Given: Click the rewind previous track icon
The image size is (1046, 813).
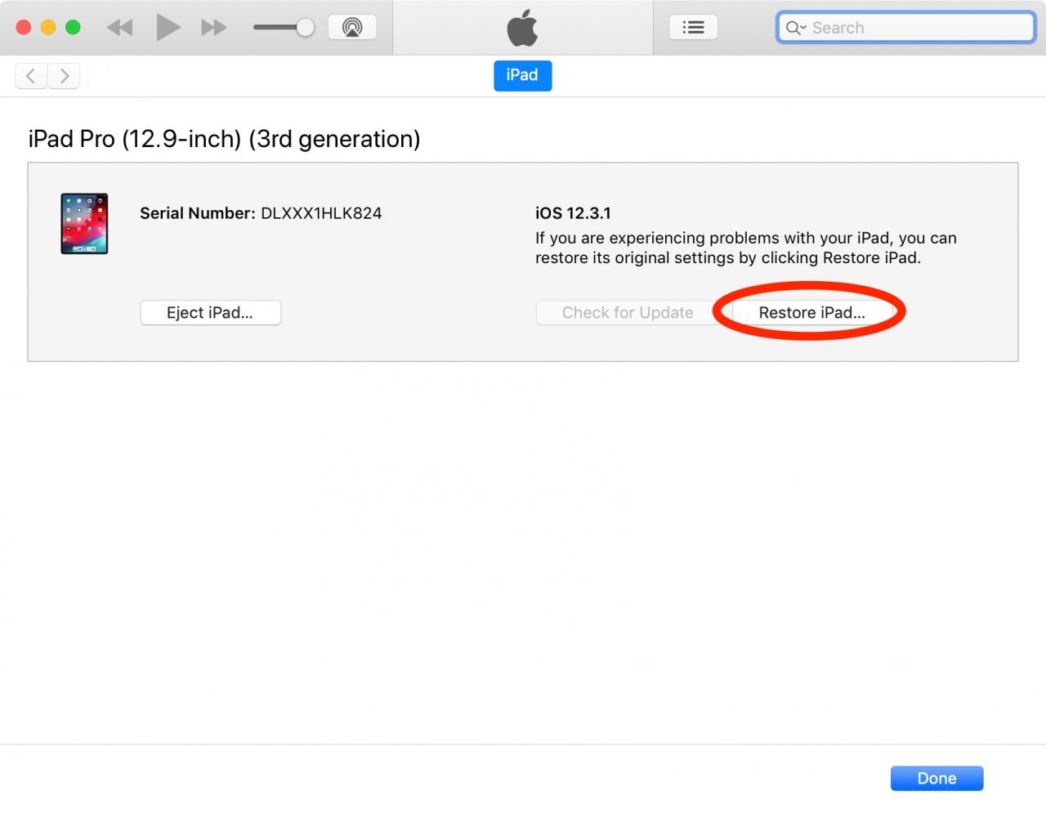Looking at the screenshot, I should pyautogui.click(x=119, y=28).
